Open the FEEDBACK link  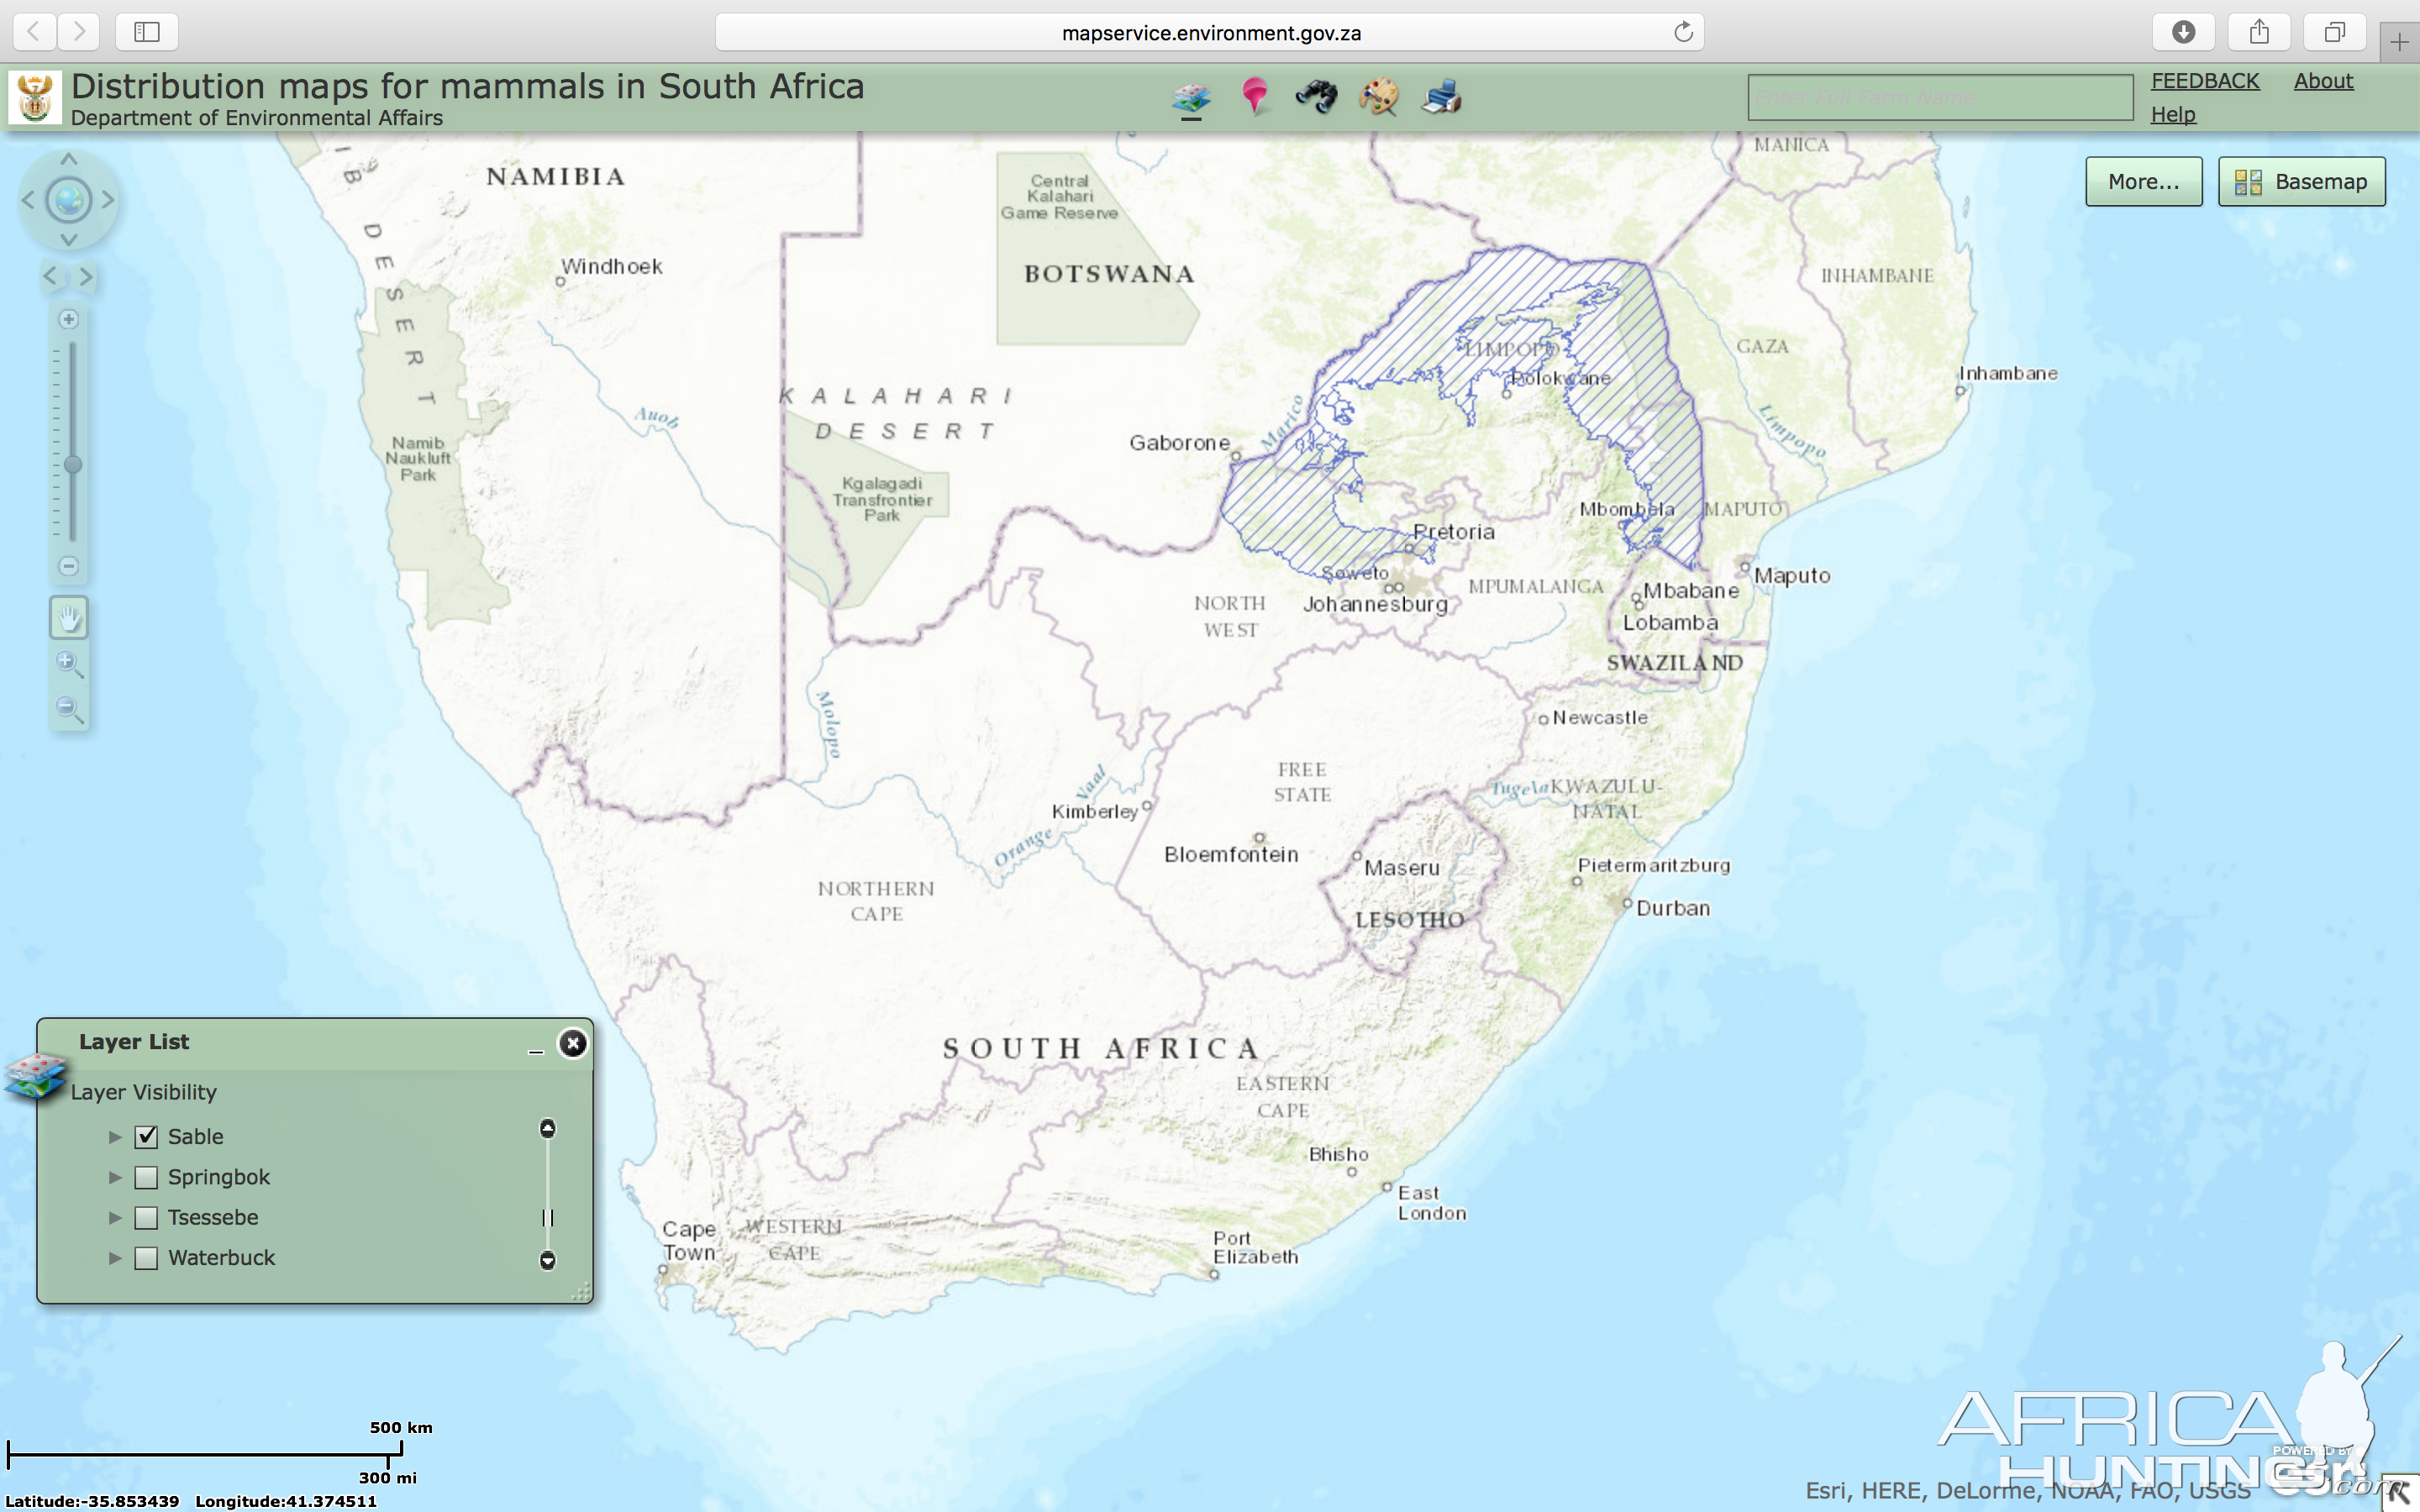[2204, 81]
